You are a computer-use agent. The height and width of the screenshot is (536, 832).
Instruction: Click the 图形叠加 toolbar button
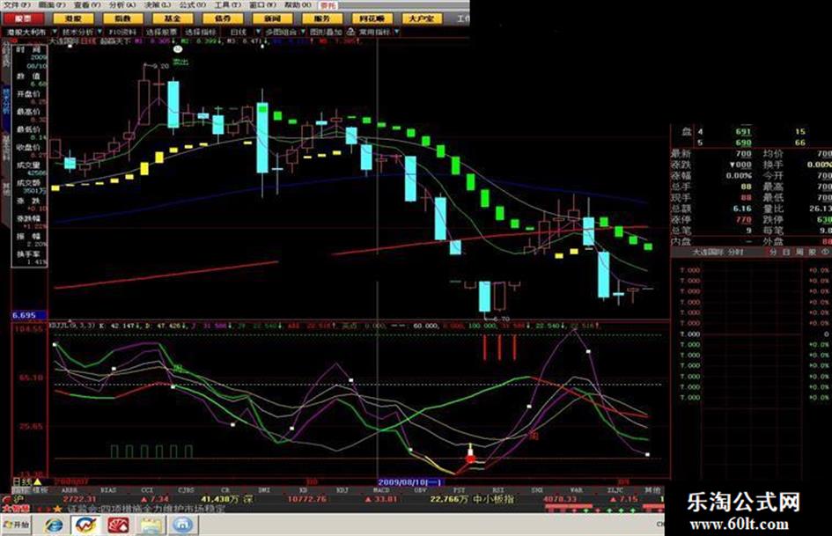tap(326, 33)
